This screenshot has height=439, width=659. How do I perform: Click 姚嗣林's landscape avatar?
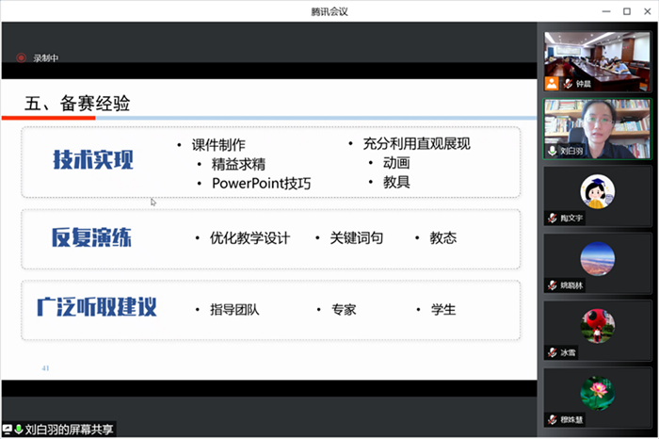(597, 258)
